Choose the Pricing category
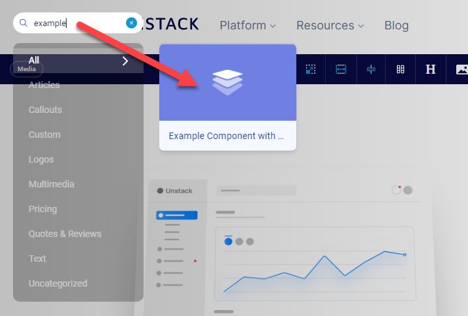468x316 pixels. (42, 209)
